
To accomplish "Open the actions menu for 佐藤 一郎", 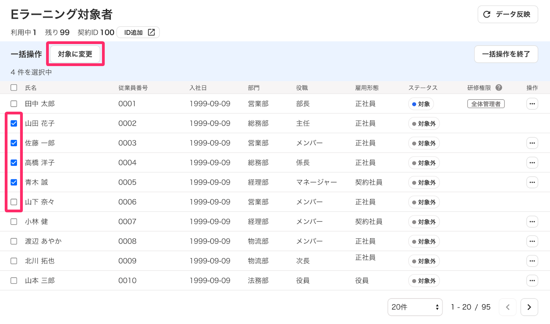I will click(x=532, y=143).
